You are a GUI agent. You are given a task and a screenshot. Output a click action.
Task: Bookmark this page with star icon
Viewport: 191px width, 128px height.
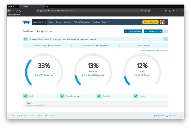[149, 11]
